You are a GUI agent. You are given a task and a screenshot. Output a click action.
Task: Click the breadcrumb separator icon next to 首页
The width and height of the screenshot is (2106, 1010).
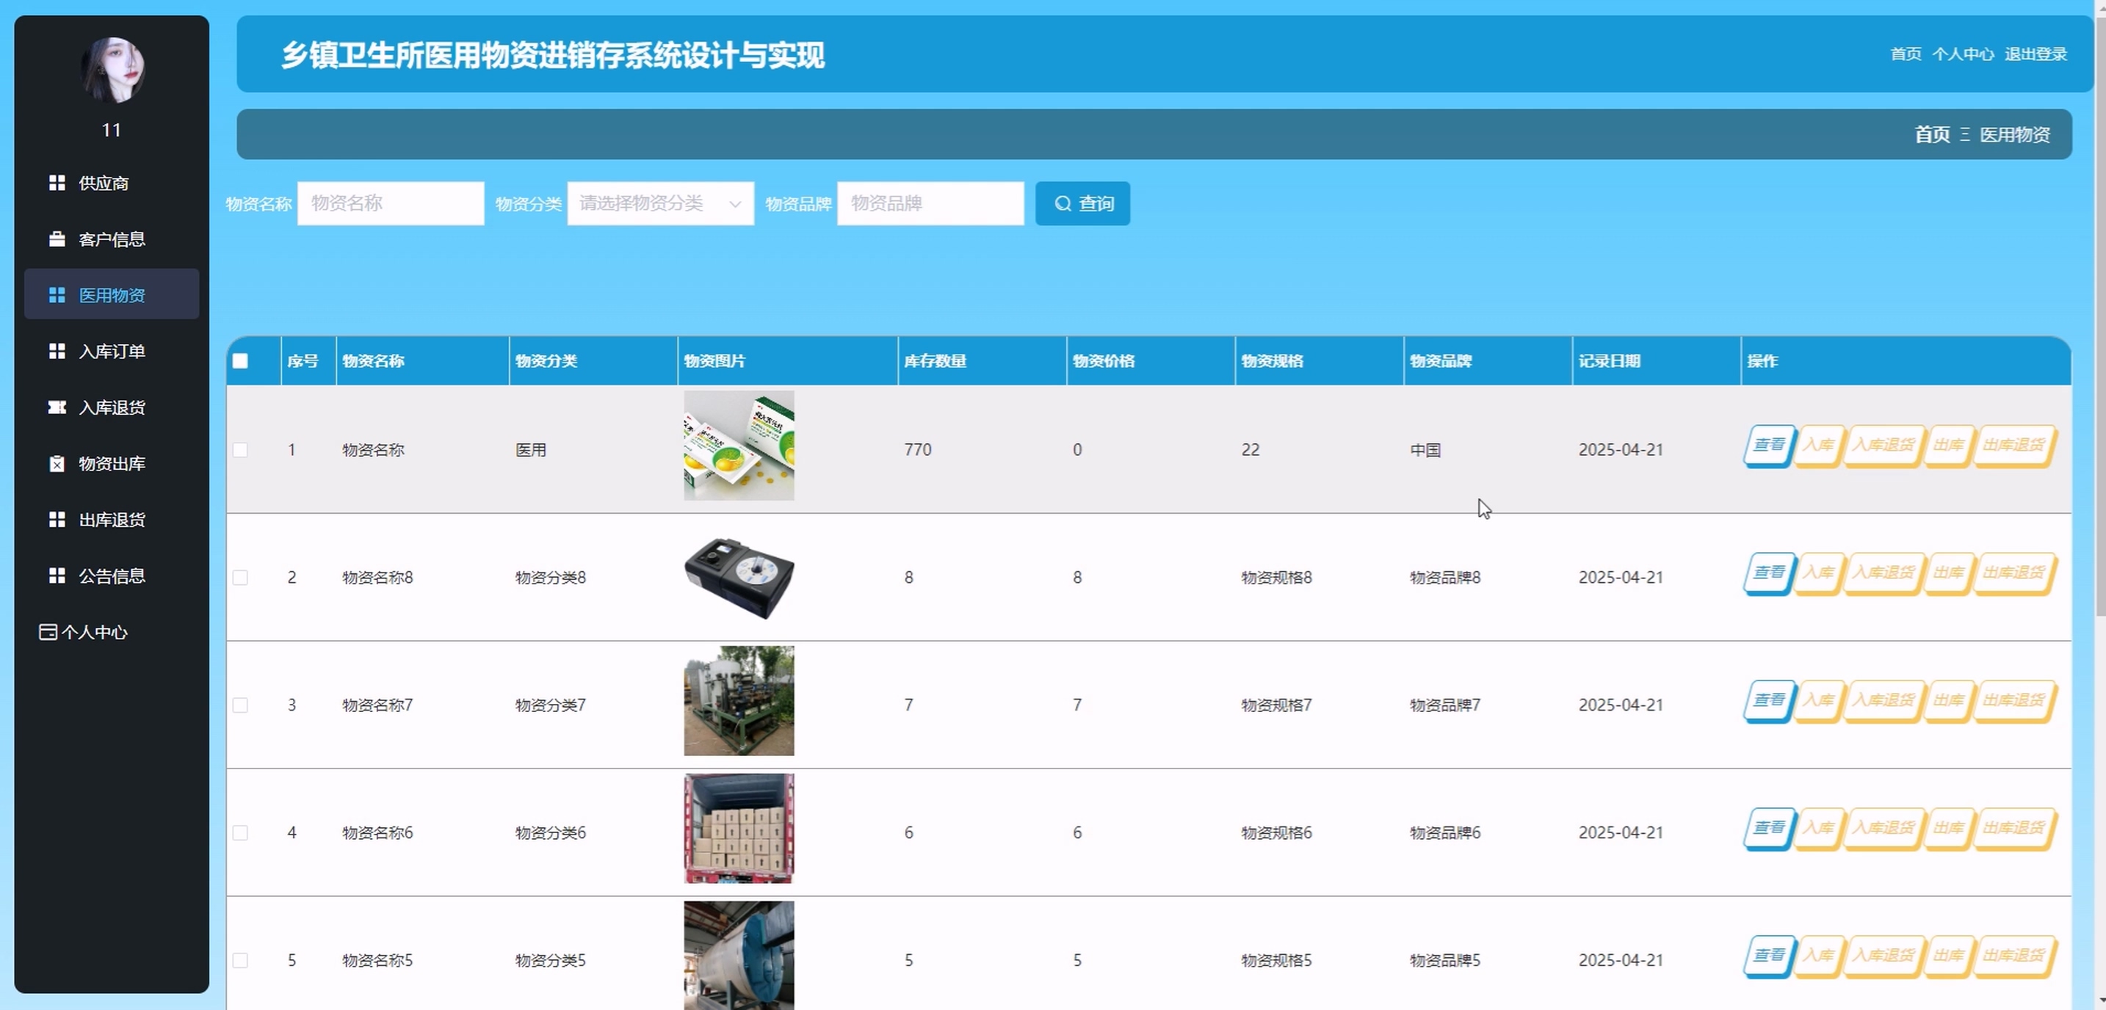click(1964, 135)
